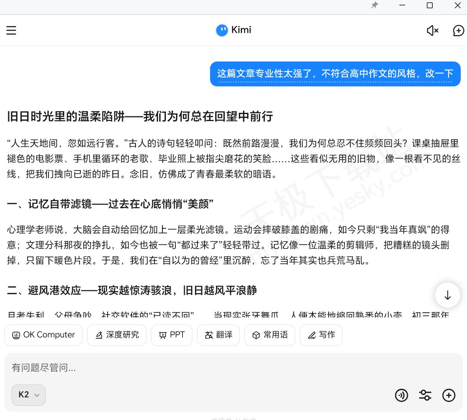
Task: Start a new chat with plus bubble icon
Action: (458, 30)
